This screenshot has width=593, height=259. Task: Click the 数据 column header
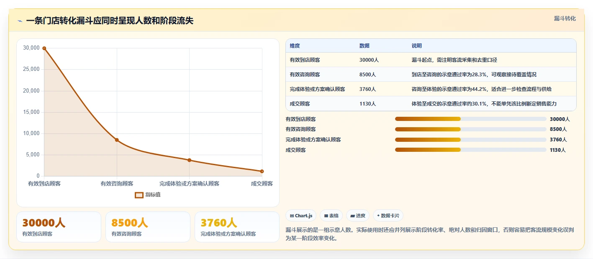(x=365, y=46)
